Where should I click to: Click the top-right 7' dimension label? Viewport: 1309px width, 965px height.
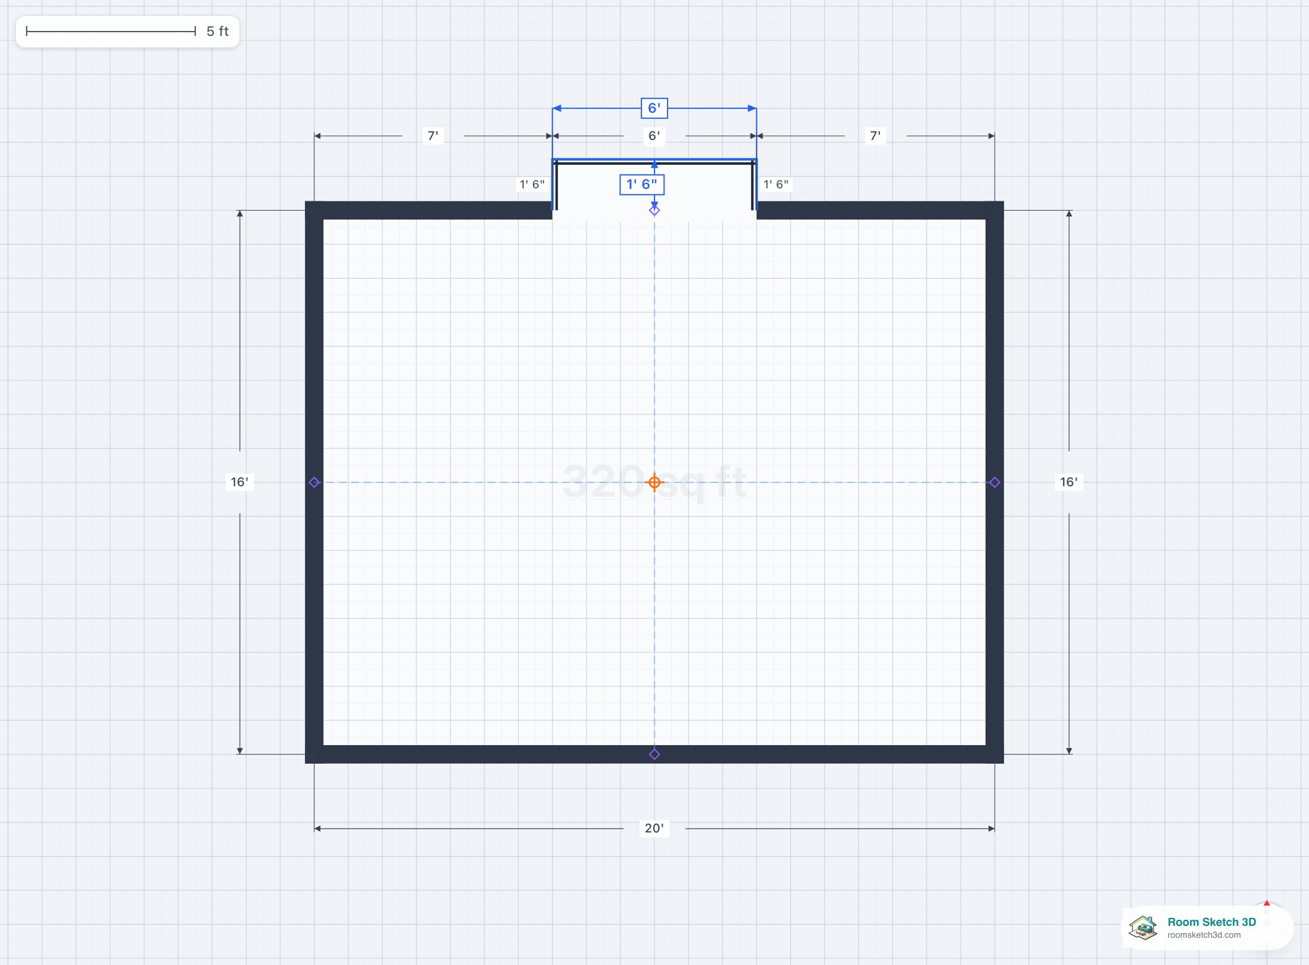click(875, 136)
